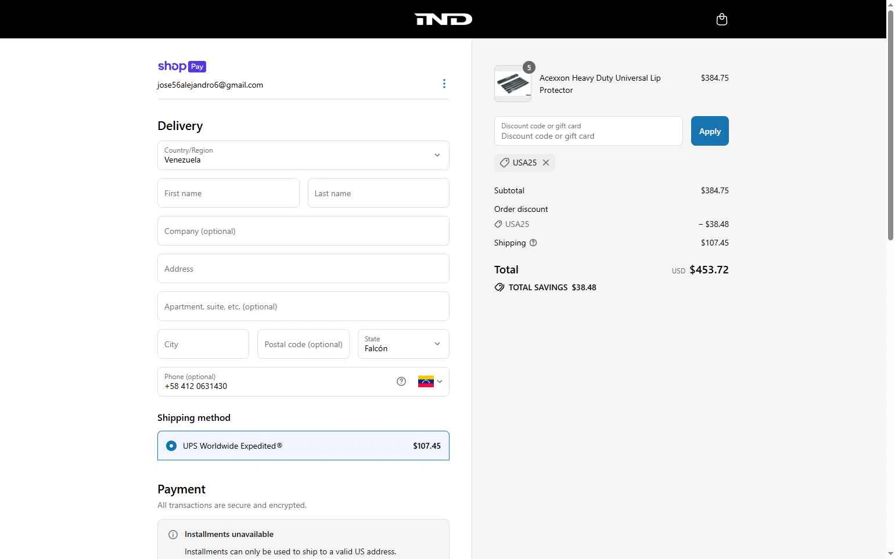895x559 pixels.
Task: Click the vertical page scrollbar
Action: coord(890,125)
